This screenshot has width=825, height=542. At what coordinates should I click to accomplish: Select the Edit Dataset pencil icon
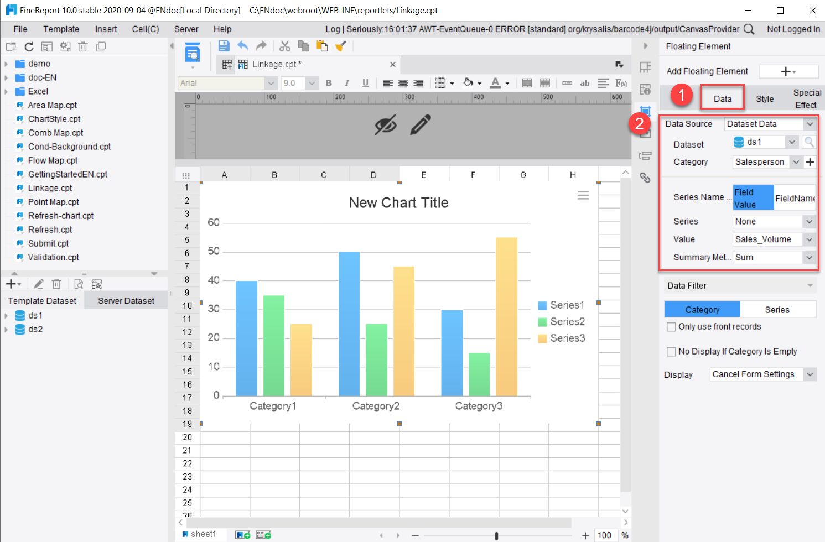[x=38, y=283]
